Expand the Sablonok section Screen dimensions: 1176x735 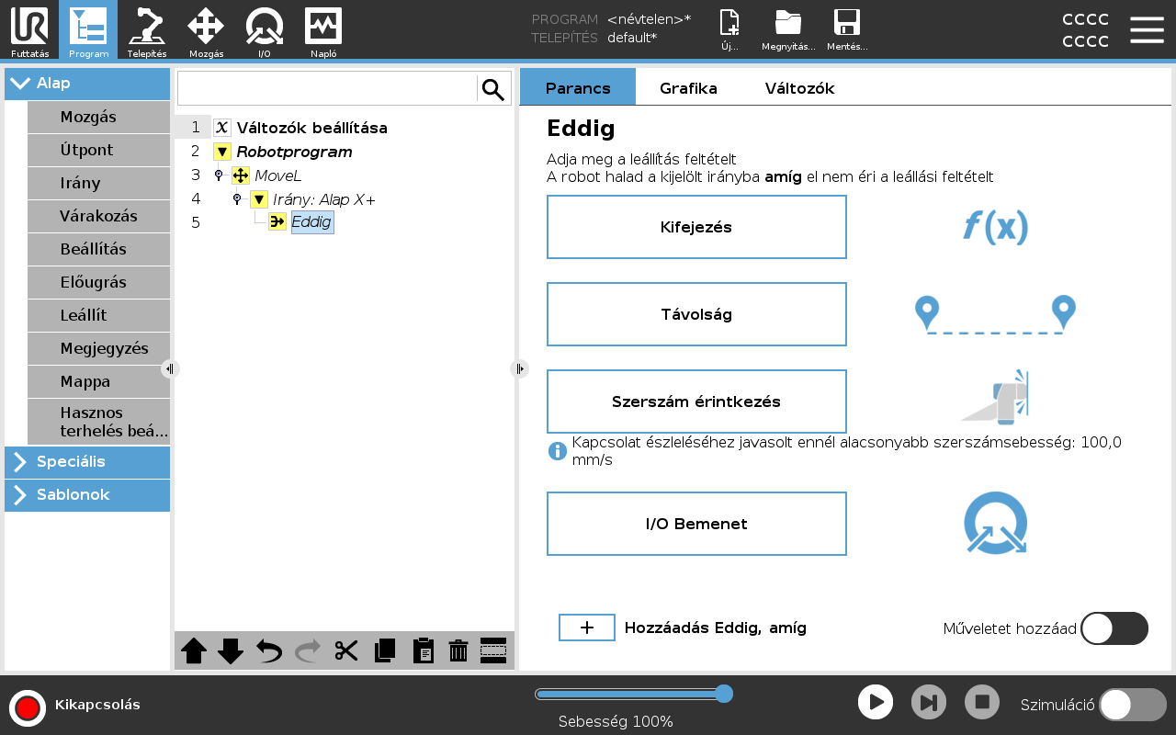click(87, 494)
